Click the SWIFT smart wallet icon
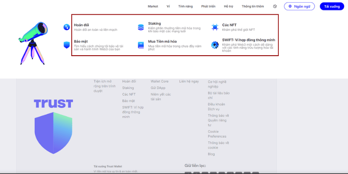 tap(215, 44)
